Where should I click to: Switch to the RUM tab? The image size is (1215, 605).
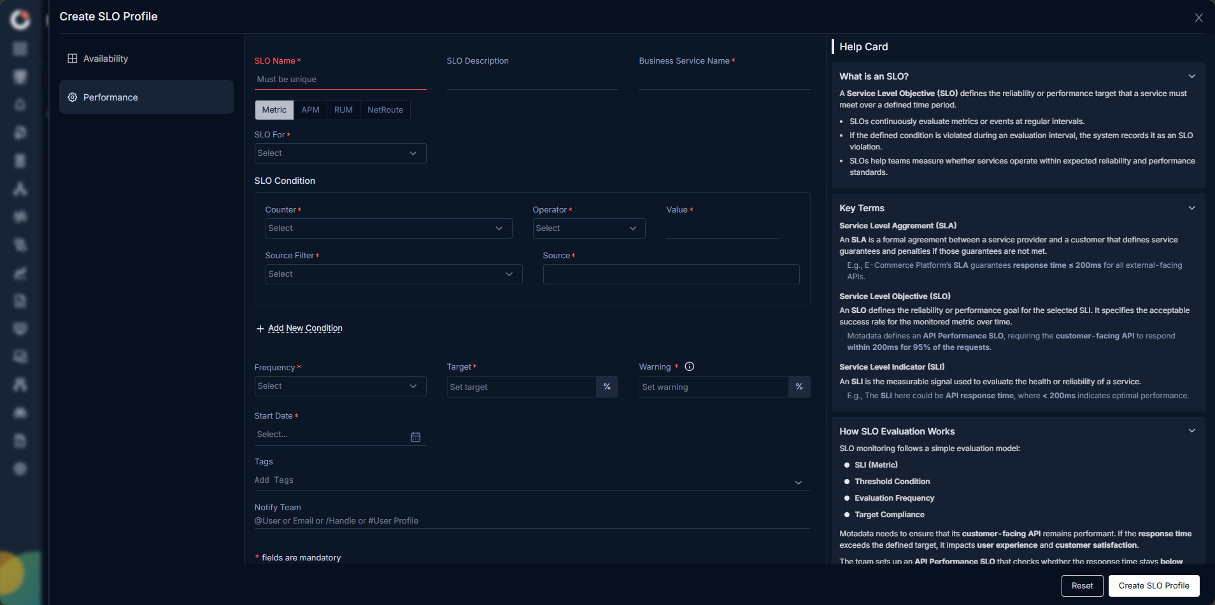(343, 110)
